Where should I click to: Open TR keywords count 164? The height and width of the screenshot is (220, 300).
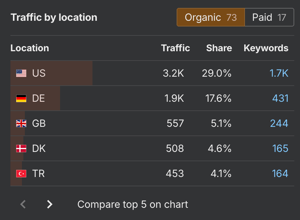point(280,174)
